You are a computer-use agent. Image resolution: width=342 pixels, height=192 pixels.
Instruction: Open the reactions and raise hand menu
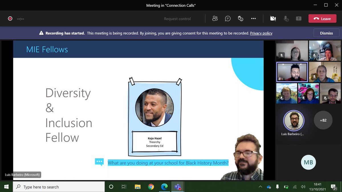coord(241,18)
